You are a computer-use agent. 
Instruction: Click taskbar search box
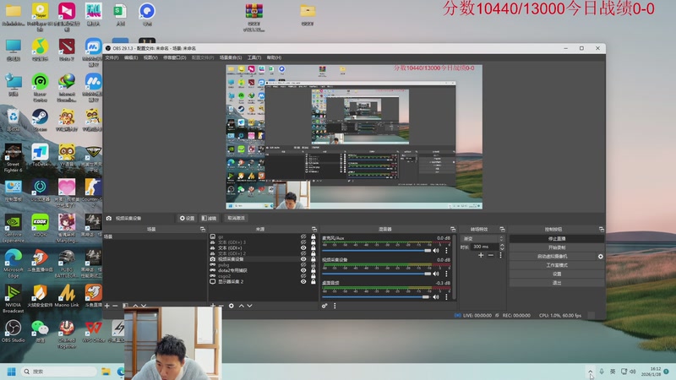pyautogui.click(x=59, y=372)
